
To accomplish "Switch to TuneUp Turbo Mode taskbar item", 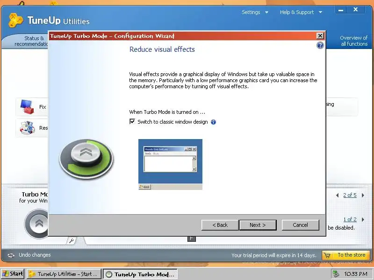I will [140, 274].
